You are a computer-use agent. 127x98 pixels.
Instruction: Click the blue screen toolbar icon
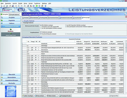(33, 6)
